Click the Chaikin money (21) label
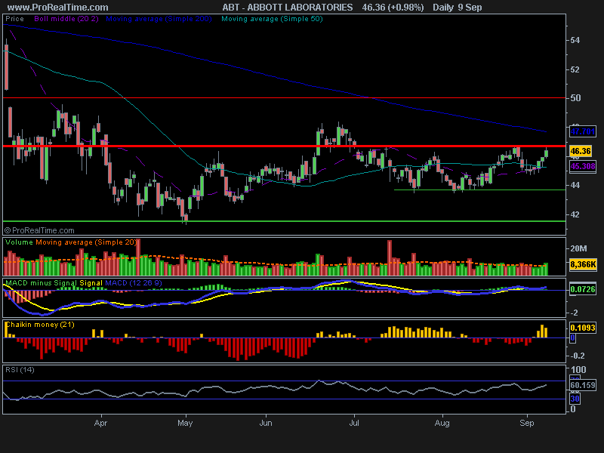This screenshot has height=453, width=604. click(x=40, y=325)
